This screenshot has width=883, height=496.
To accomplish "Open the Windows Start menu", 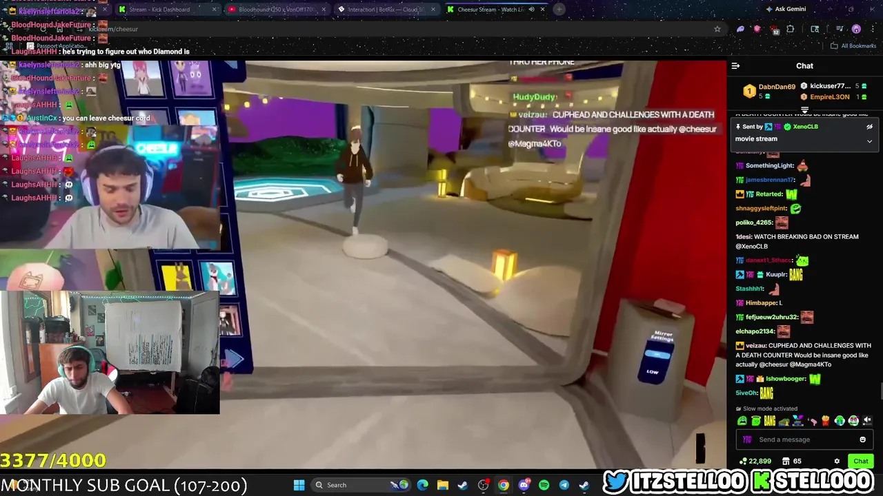I will 299,485.
